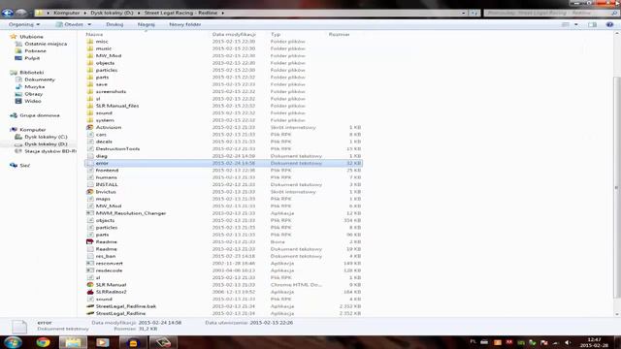
Task: Select Biblioteki in navigation pane
Action: click(x=32, y=73)
